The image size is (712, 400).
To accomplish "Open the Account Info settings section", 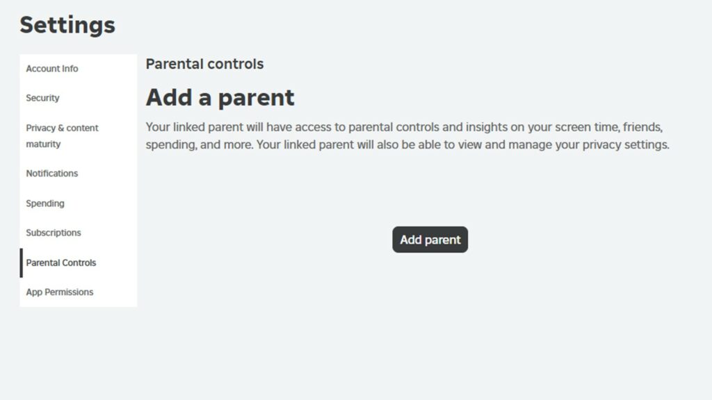I will click(x=52, y=69).
